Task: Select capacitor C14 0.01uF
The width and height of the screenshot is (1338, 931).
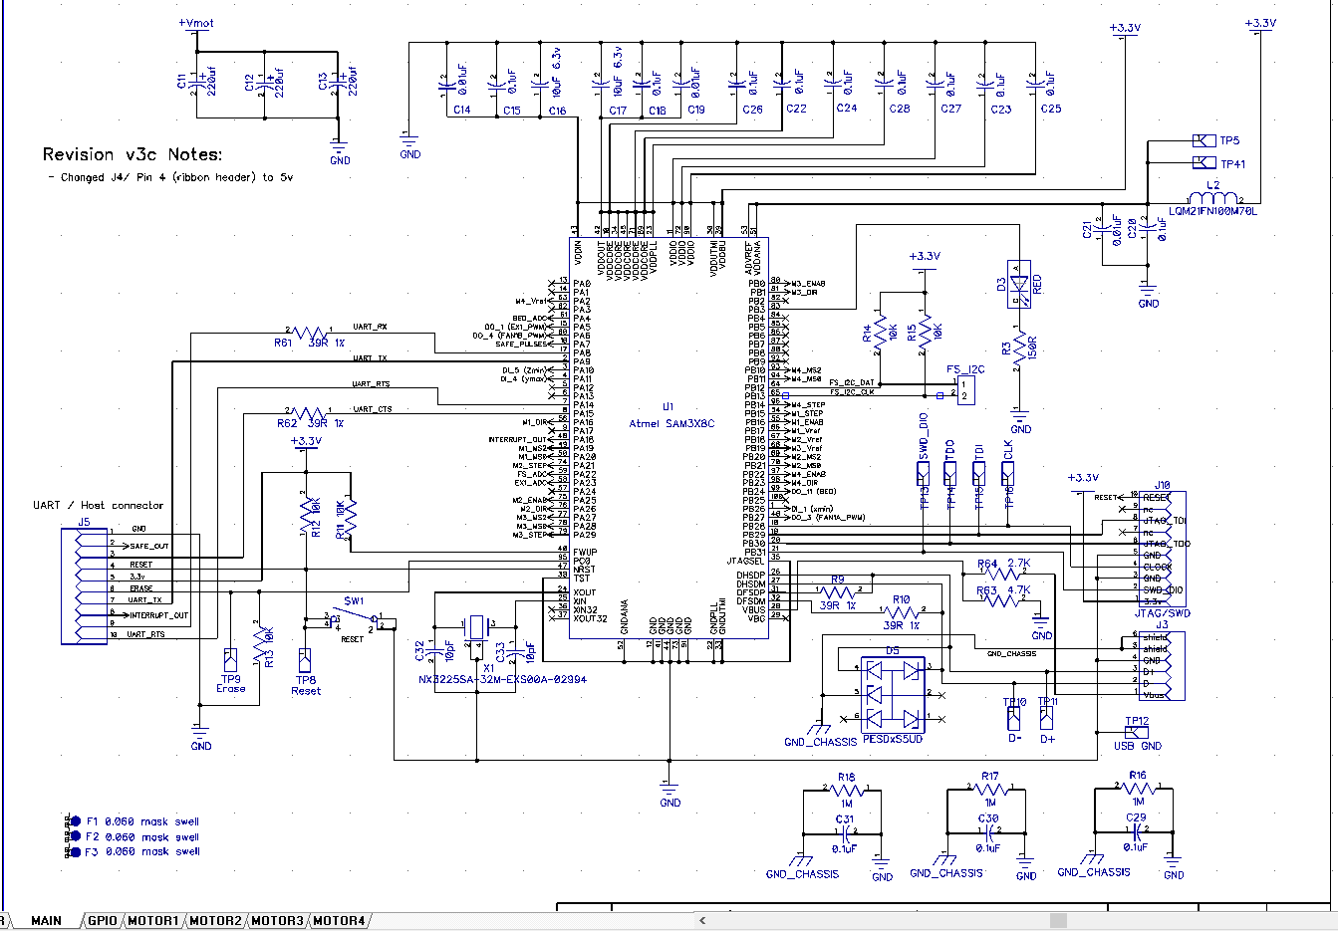Action: click(445, 87)
